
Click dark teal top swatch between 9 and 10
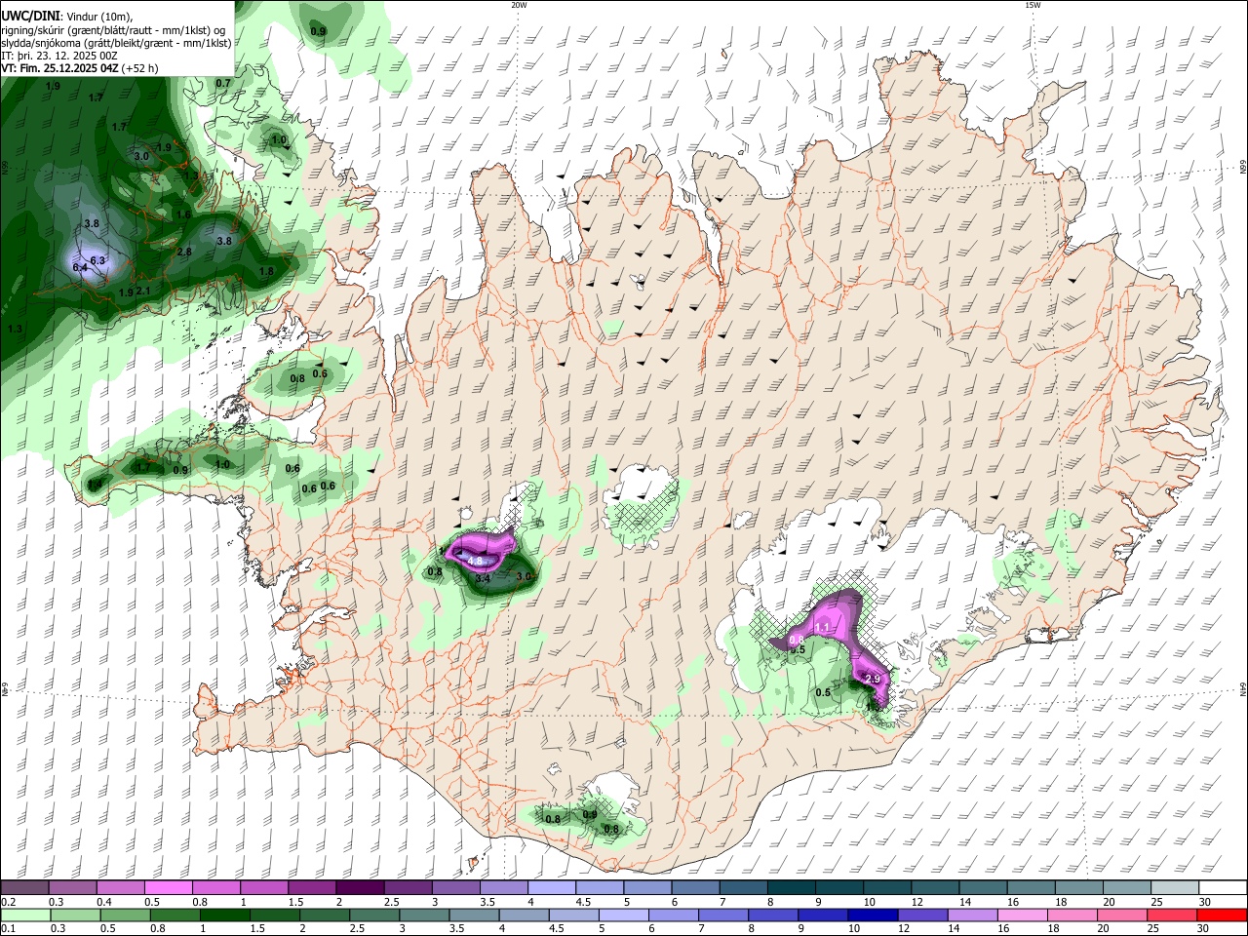tap(838, 887)
